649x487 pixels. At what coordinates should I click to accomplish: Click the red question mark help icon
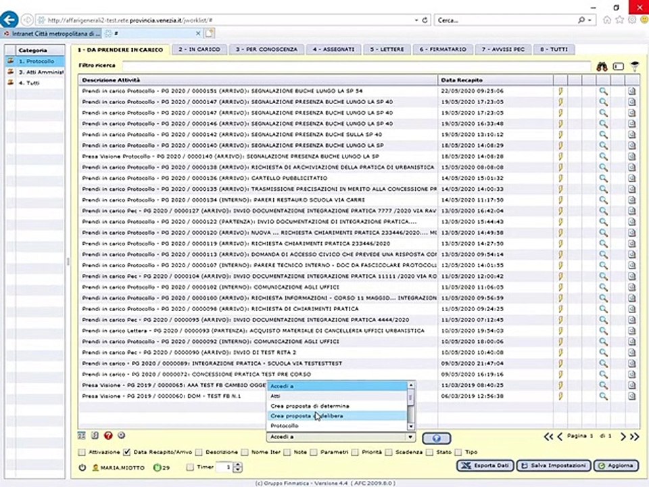click(108, 436)
